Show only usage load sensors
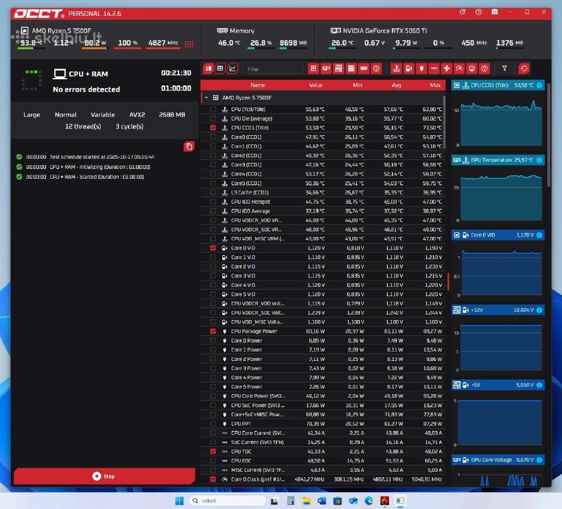Screen dimensions: 562x509 tap(472, 68)
